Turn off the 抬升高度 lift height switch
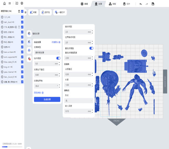Viewport: 169px width, 149px height. (58, 58)
